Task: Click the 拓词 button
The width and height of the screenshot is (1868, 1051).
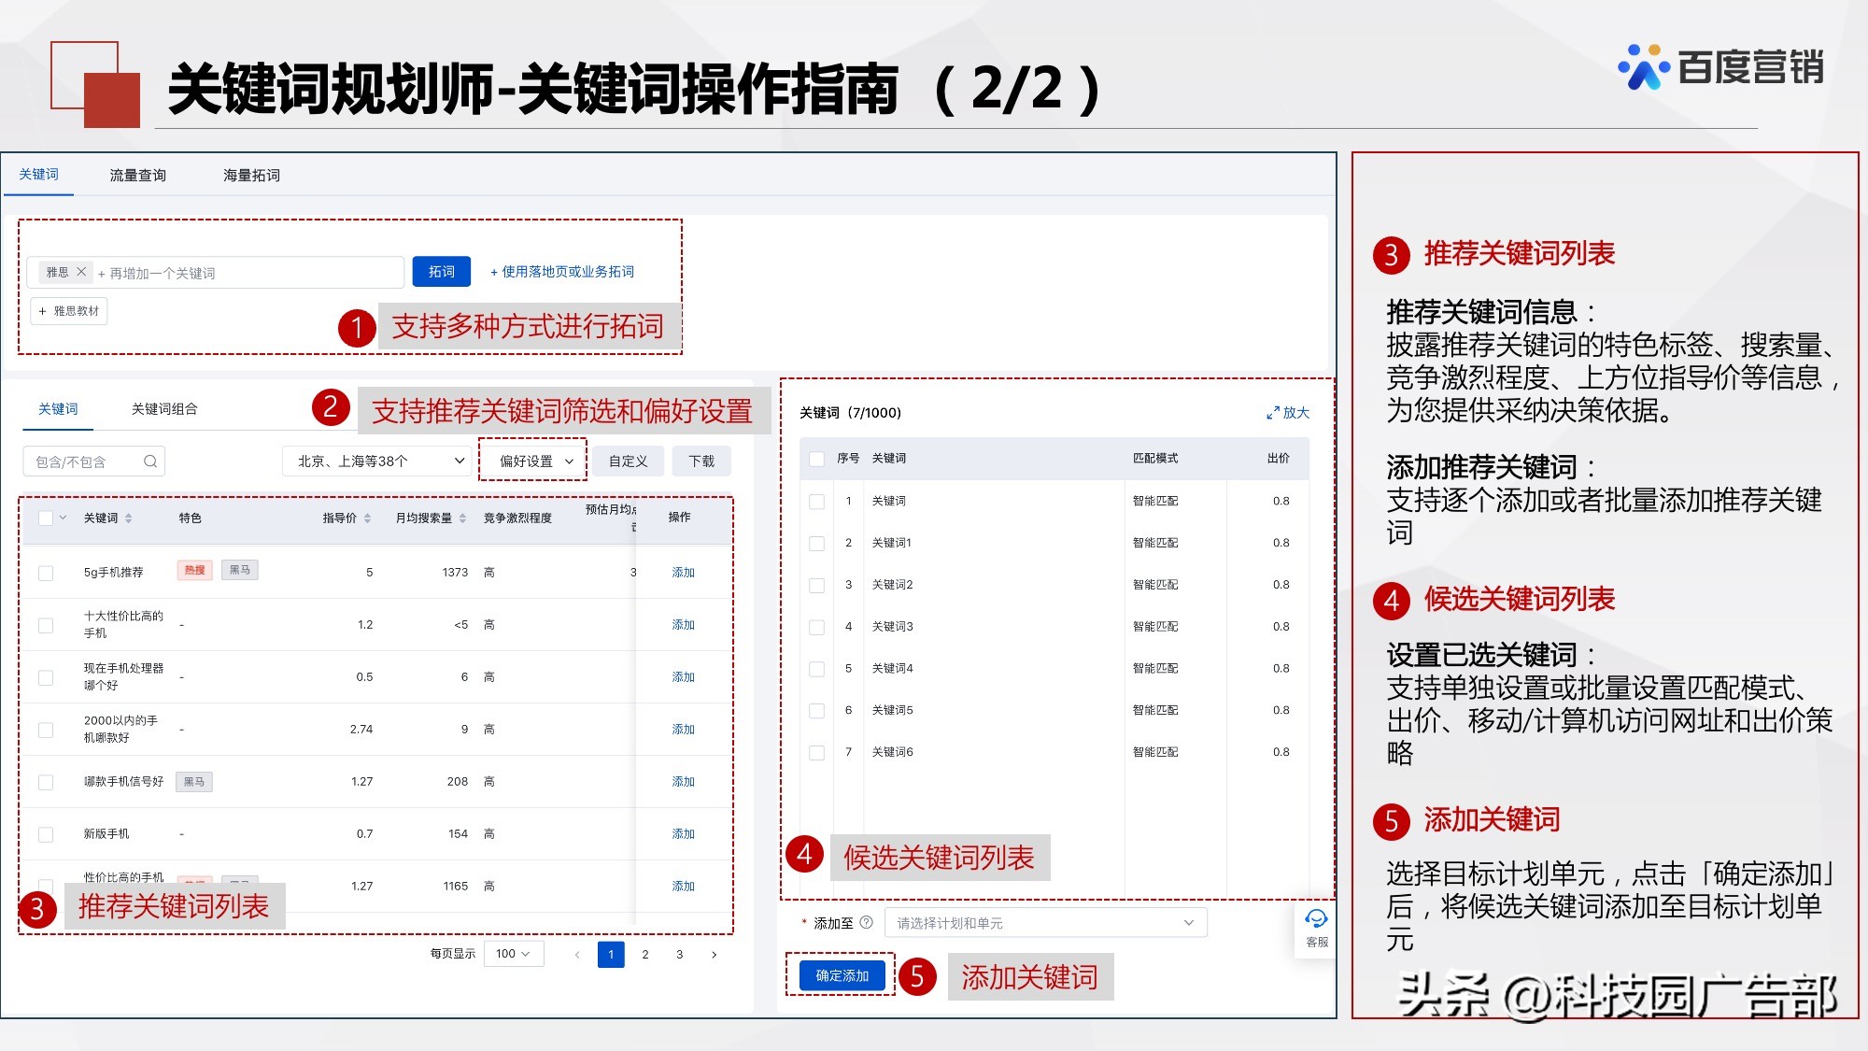Action: (x=441, y=272)
